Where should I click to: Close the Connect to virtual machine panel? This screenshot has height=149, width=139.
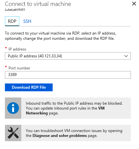[134, 4]
